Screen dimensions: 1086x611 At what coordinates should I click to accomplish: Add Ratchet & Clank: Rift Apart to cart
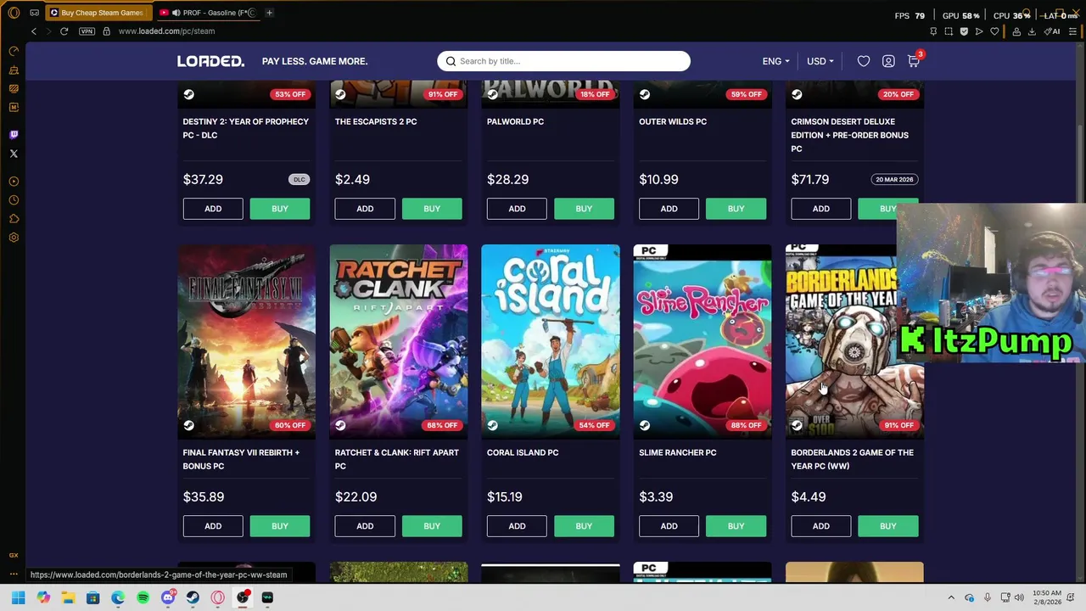(x=365, y=526)
